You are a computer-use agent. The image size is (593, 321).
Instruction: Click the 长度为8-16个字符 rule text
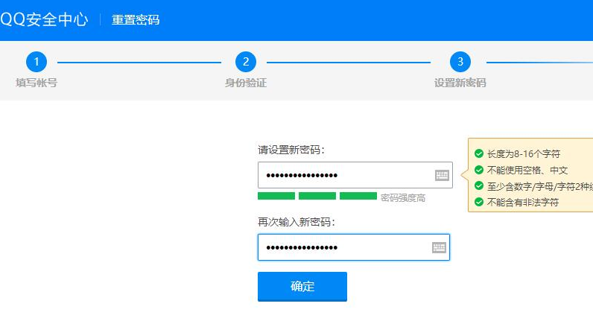(x=524, y=154)
